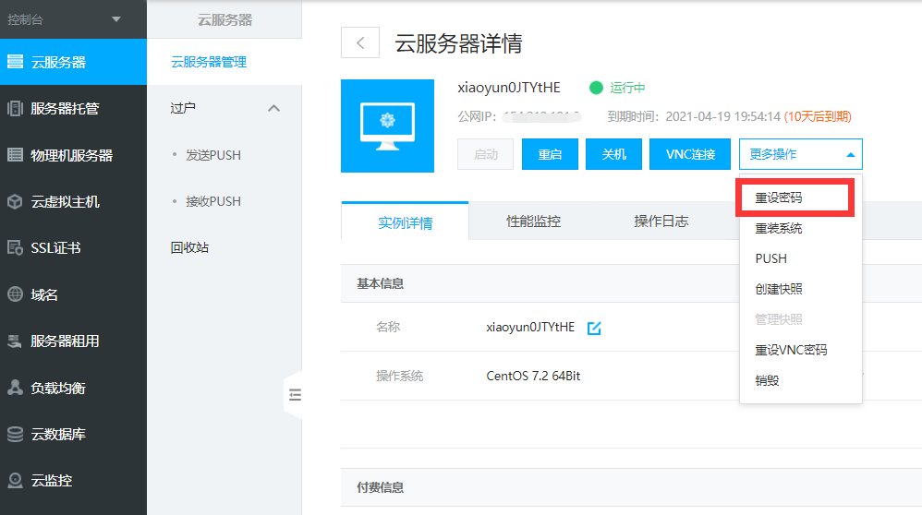The width and height of the screenshot is (922, 515).
Task: Click the large server monitor thumbnail
Action: [x=387, y=126]
